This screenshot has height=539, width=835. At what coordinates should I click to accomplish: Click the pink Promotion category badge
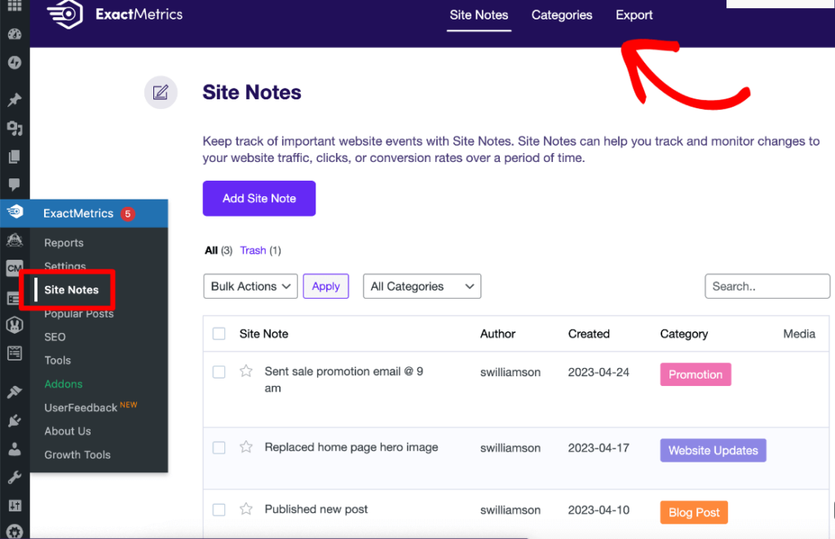pos(695,374)
